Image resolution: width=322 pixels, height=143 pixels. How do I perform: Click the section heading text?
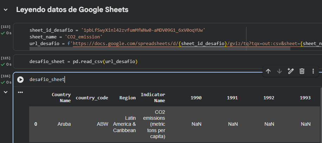pos(72,10)
